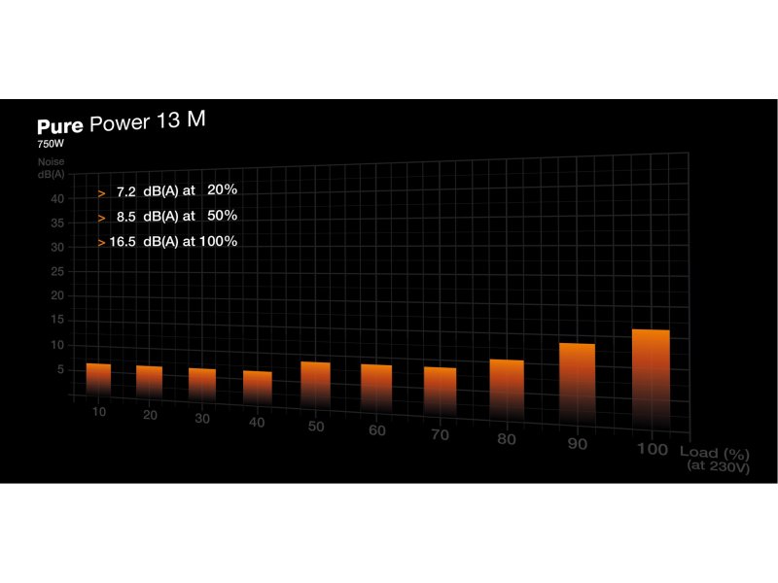778x583 pixels.
Task: Click the 100 label on the load axis
Action: click(653, 449)
